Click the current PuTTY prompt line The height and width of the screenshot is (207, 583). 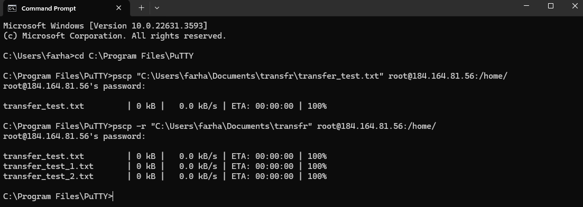58,196
